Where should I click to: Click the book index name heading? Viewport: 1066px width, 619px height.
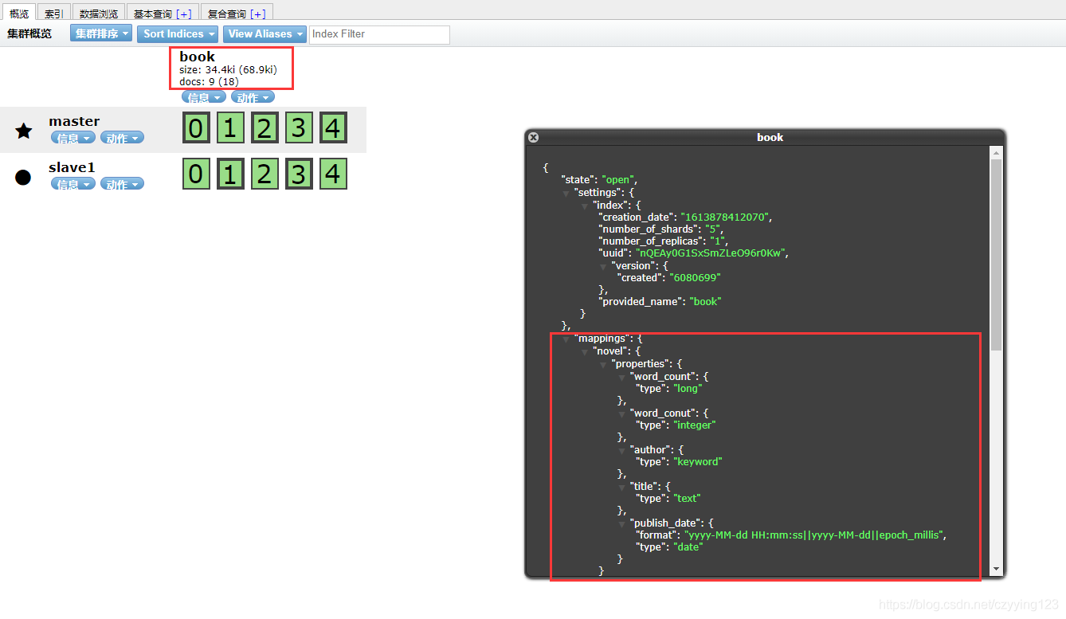(x=197, y=57)
